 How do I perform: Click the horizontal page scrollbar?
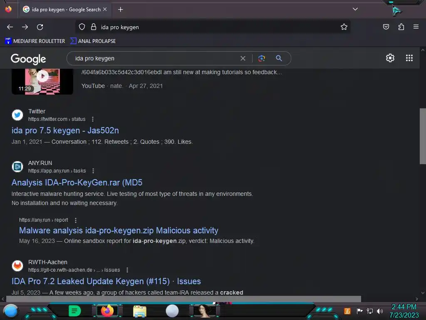[x=183, y=299]
